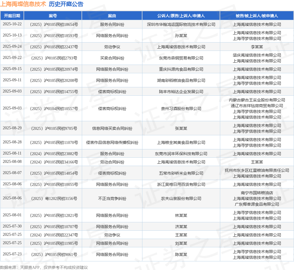Select case number 沪0104民初10557号

(x=54, y=109)
